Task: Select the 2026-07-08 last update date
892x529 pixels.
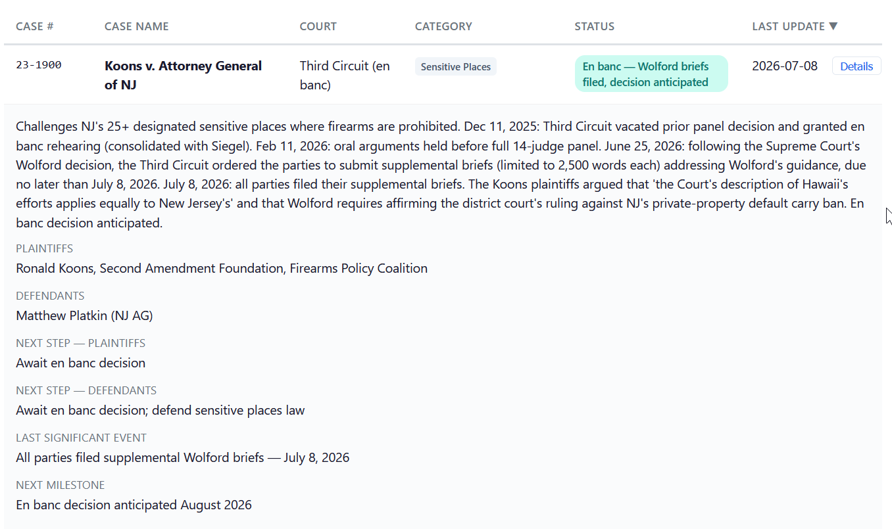Action: (785, 66)
